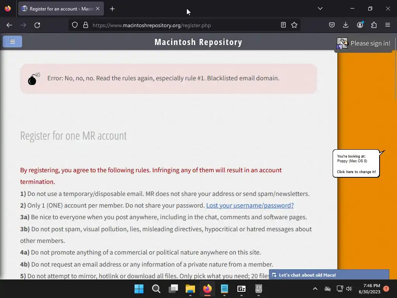Open the Firefox application menu
This screenshot has width=397, height=298.
click(x=388, y=25)
